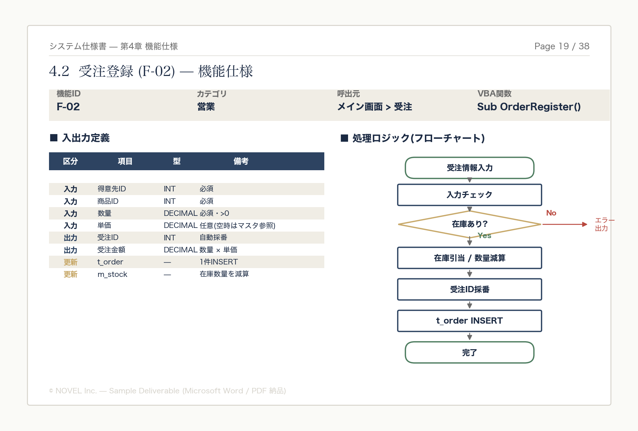The width and height of the screenshot is (638, 431).
Task: Select the '受注金額' table cell
Action: point(111,250)
